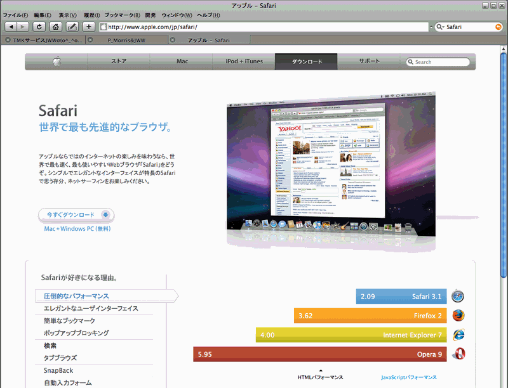The image size is (508, 388).
Task: Show the HTMLパフォーマンス chart
Action: [321, 377]
